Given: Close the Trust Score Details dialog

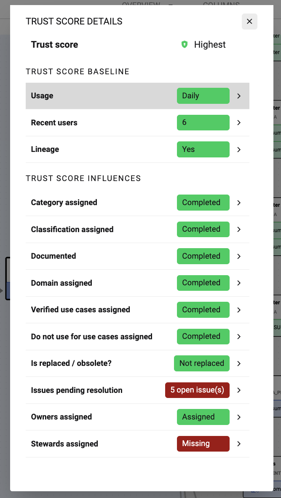Looking at the screenshot, I should coord(249,22).
